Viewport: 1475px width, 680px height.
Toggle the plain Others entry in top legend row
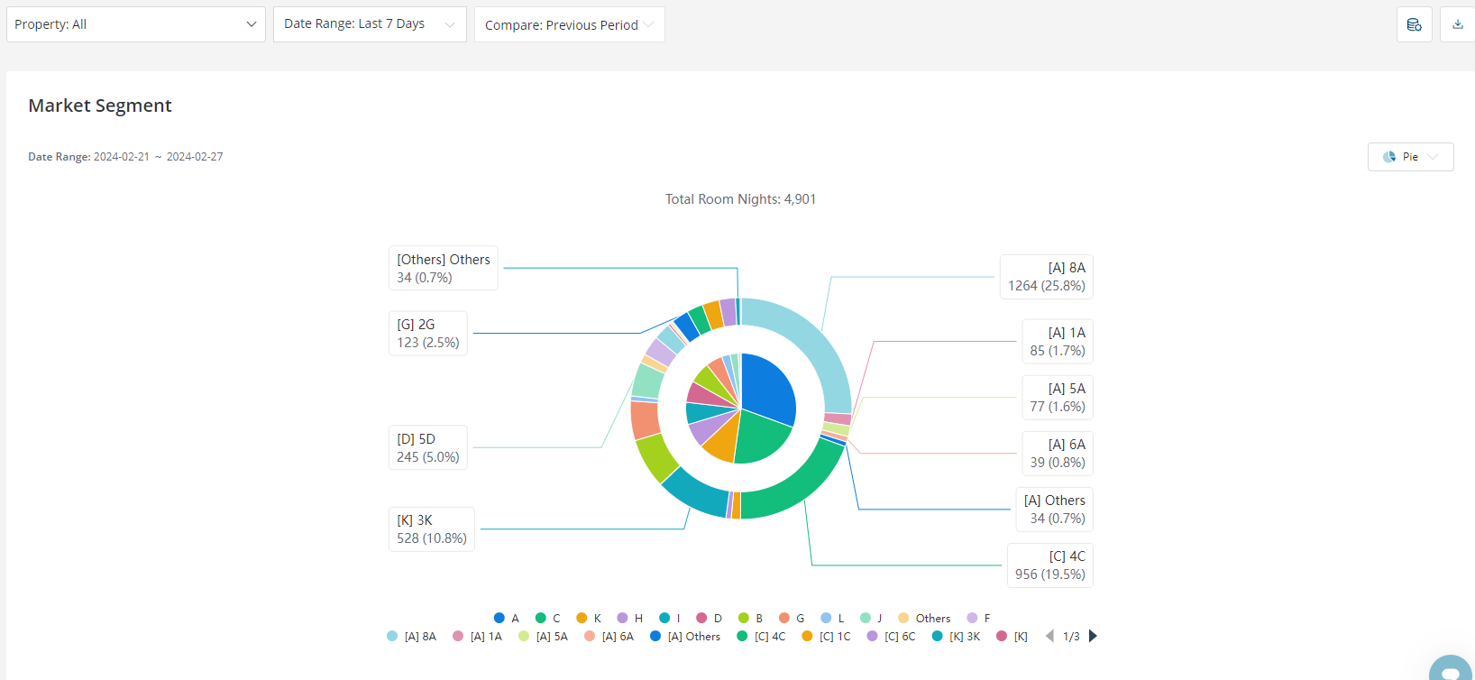(924, 618)
